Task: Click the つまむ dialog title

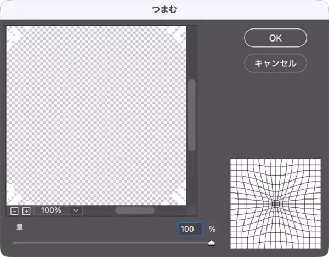Action: click(x=164, y=9)
